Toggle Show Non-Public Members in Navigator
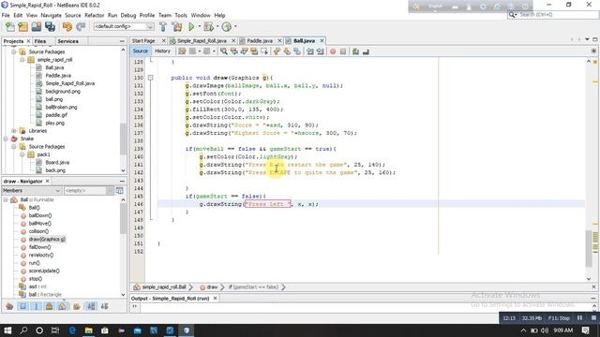Screen dimensions: 600x337 click(x=50, y=306)
